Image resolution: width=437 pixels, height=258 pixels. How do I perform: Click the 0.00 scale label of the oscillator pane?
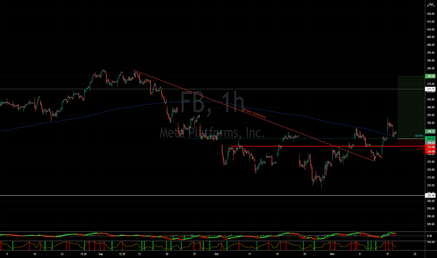tap(429, 236)
